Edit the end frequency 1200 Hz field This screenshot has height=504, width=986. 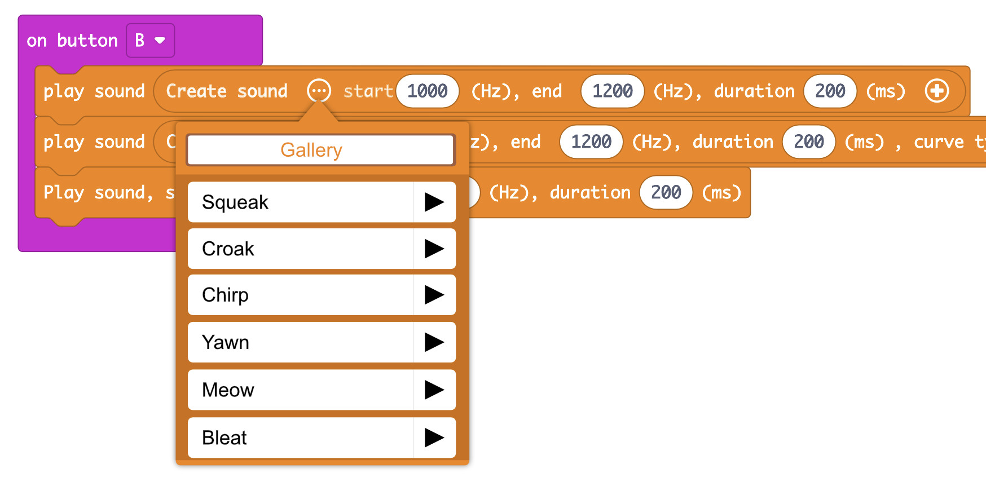[x=612, y=91]
